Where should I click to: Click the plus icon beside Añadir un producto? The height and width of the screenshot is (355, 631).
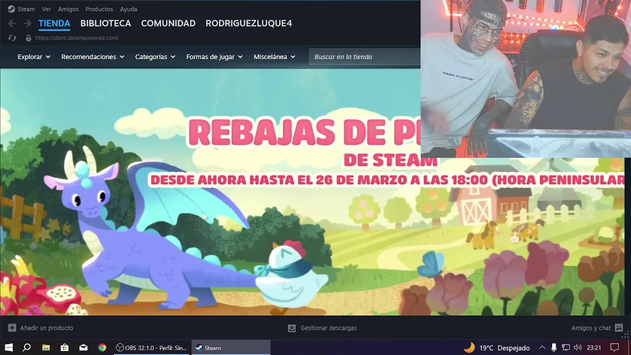point(12,328)
